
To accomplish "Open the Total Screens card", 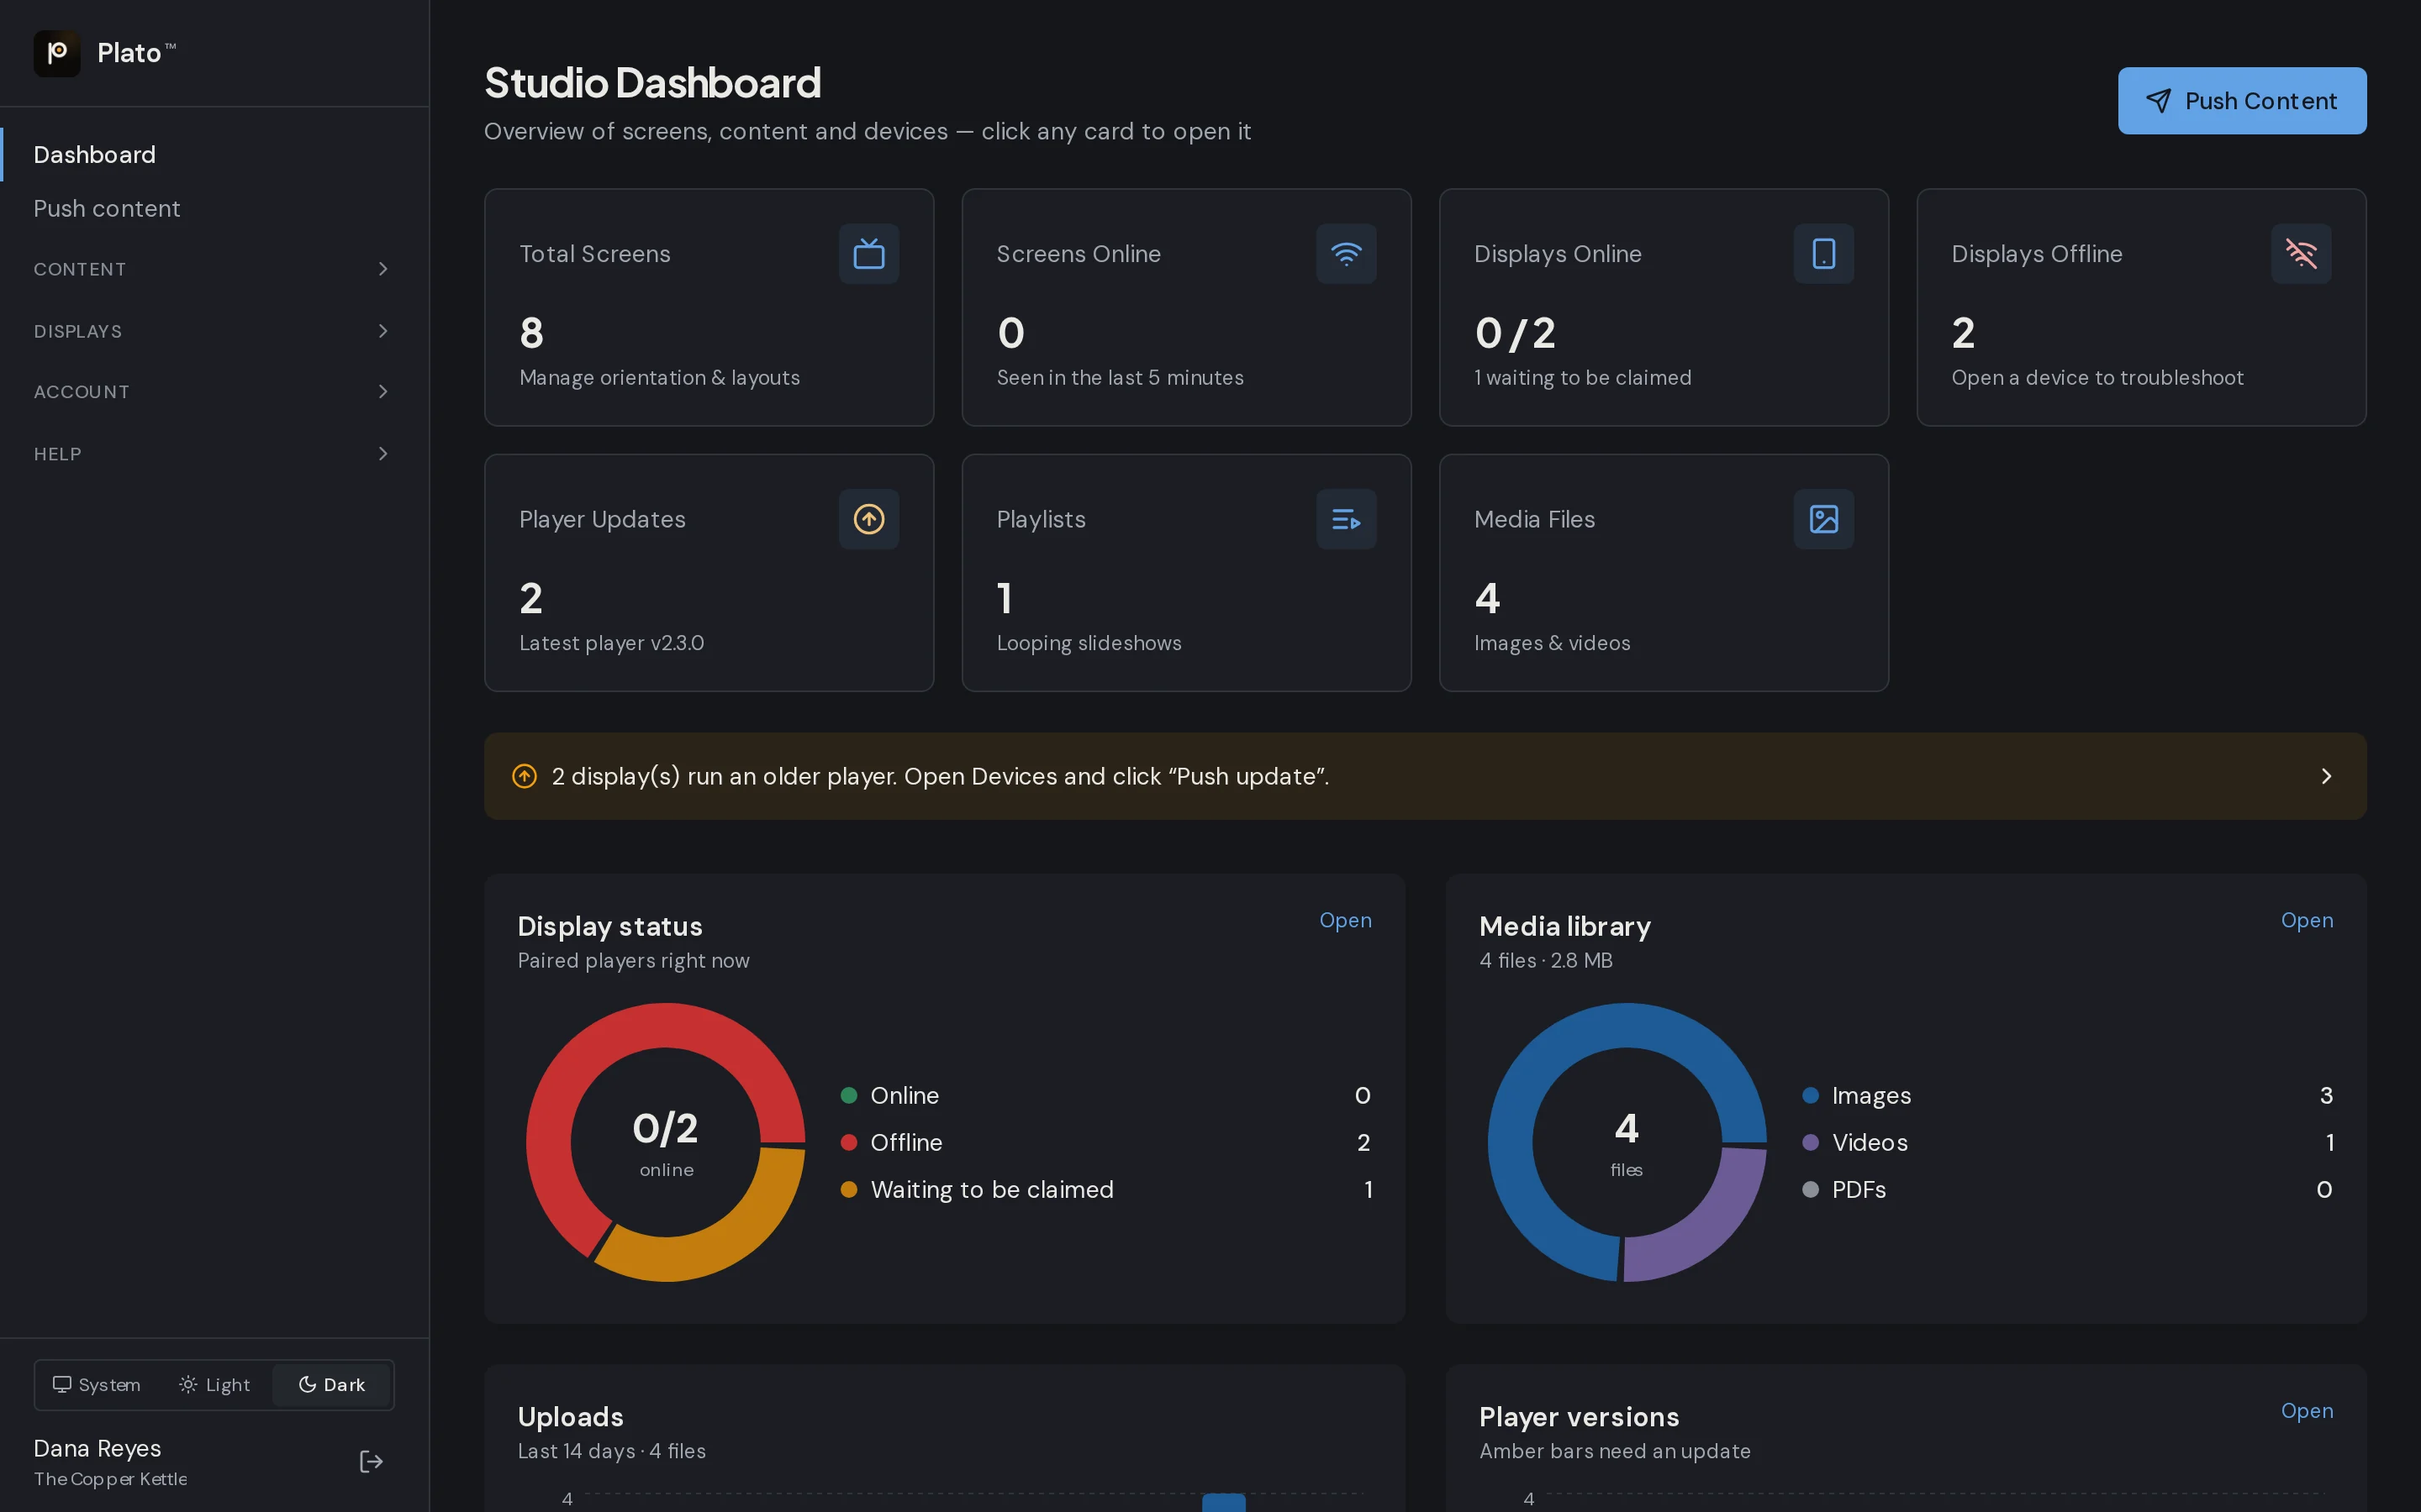I will (x=709, y=307).
